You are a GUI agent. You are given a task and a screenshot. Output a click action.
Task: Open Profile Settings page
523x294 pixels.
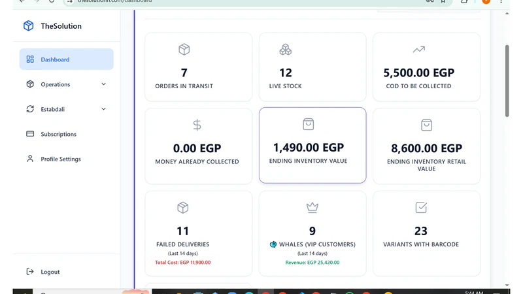67,159
